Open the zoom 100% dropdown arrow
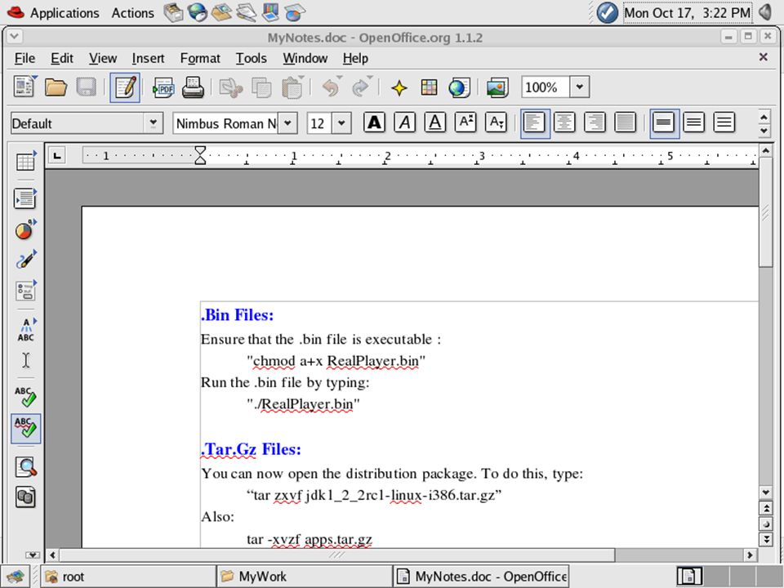 click(x=580, y=87)
